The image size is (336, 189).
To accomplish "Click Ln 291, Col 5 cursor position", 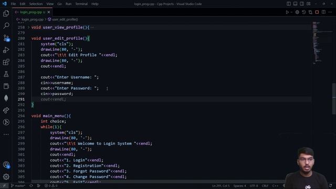I will click(220, 186).
